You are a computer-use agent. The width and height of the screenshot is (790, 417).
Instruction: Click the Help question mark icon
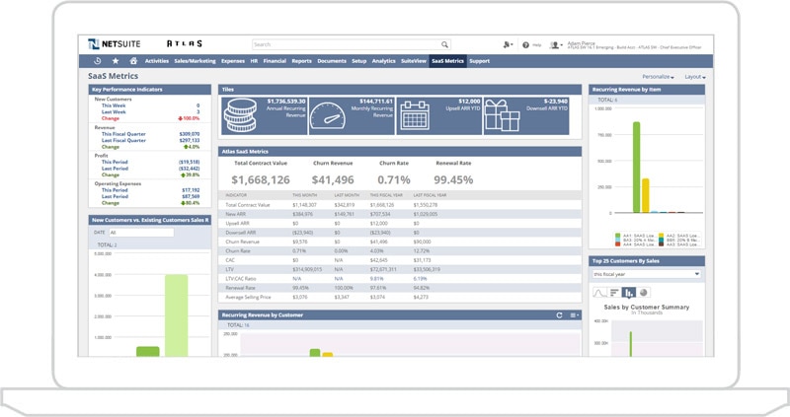click(525, 45)
